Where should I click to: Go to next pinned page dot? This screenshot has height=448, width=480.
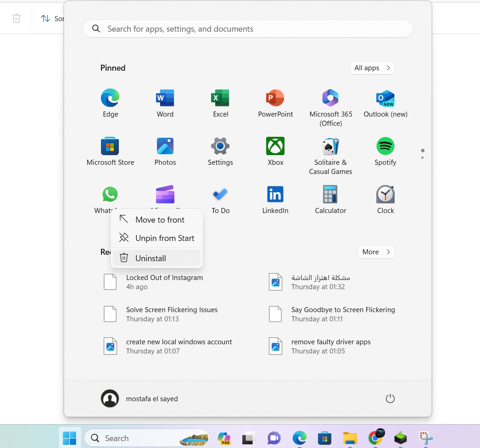pos(423,158)
